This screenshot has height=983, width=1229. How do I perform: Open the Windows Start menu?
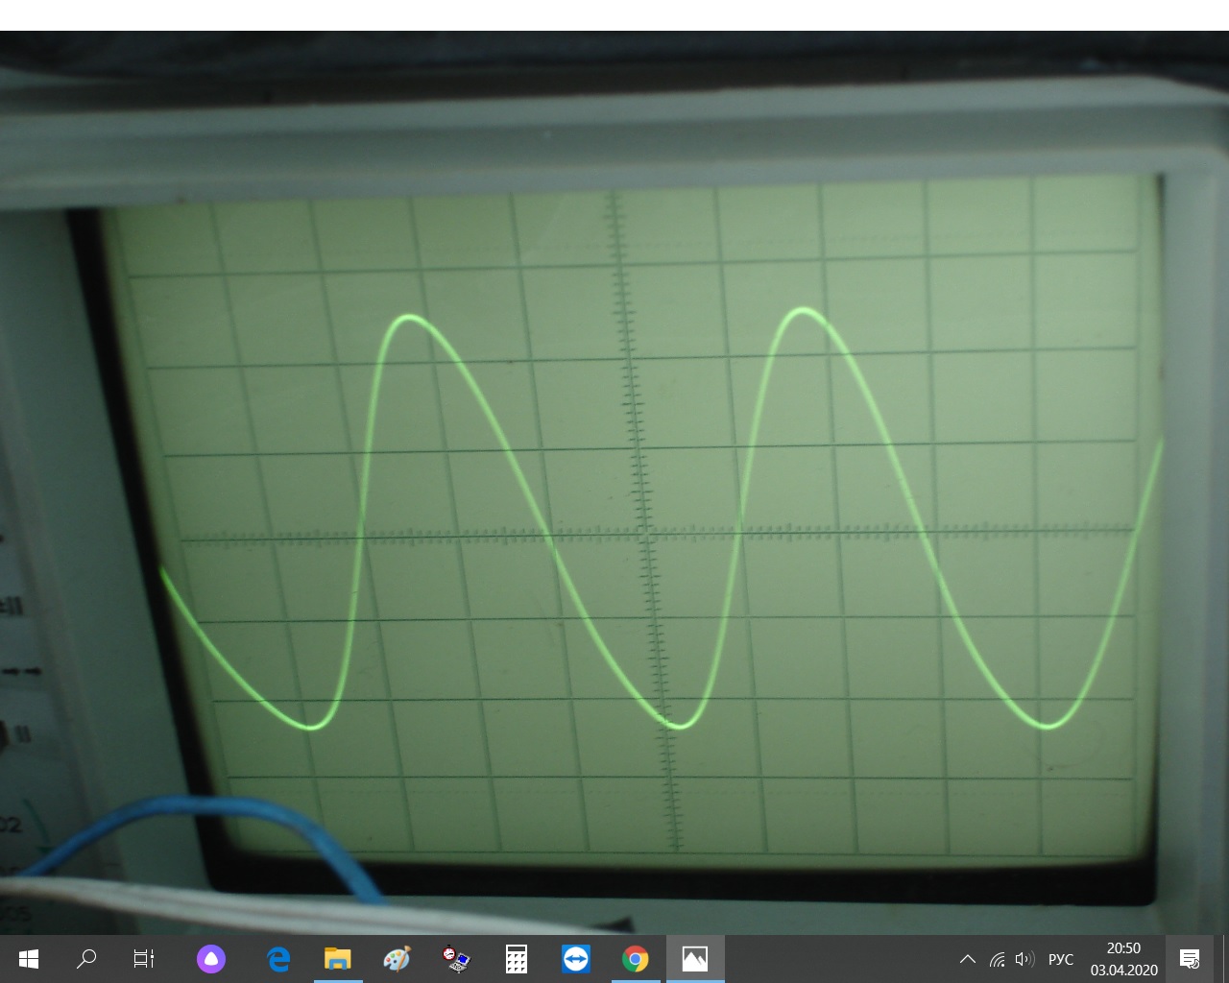[28, 958]
